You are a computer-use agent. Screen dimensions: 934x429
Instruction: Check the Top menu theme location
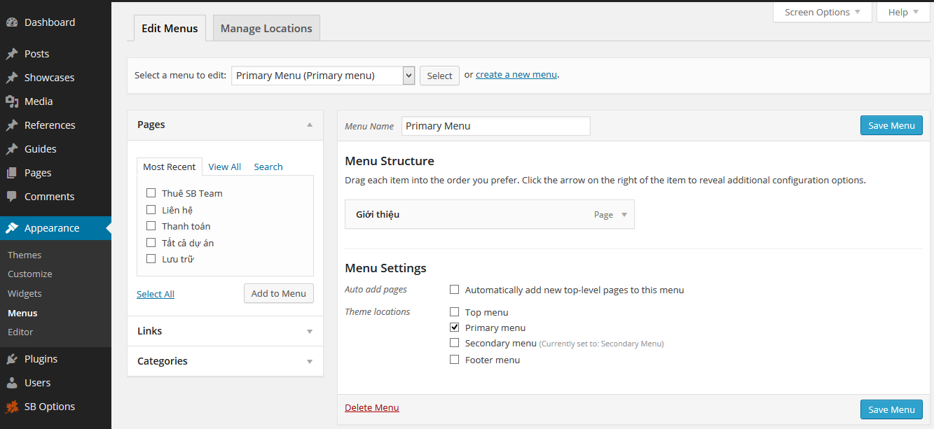click(x=455, y=312)
